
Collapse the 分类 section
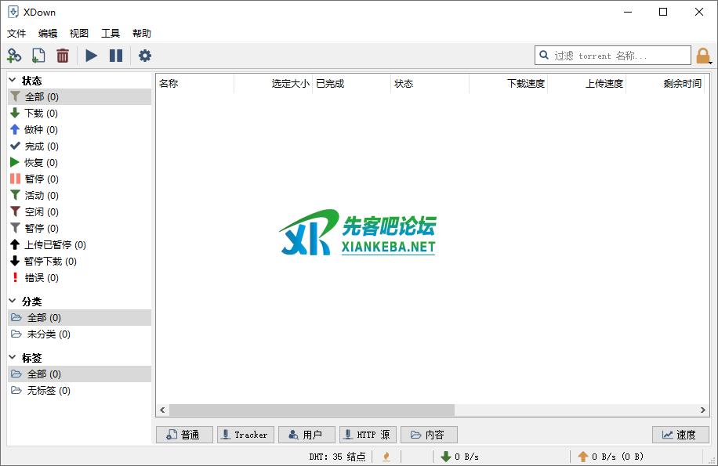[13, 301]
